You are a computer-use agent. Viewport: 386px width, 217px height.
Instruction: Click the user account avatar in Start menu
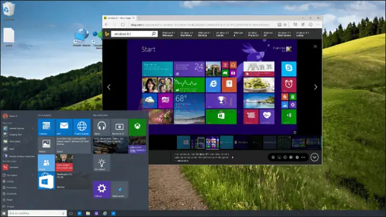tap(5, 116)
